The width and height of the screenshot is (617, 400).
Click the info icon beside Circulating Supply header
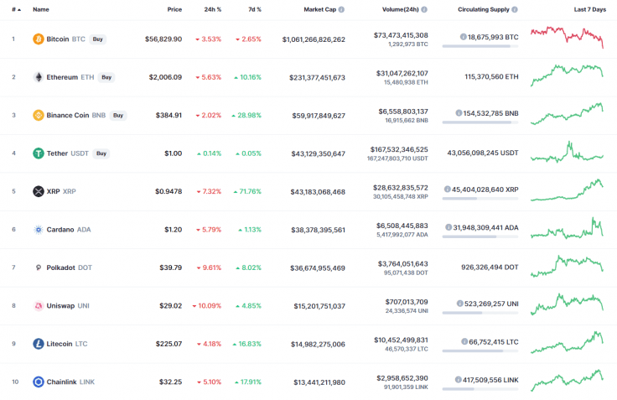coord(514,9)
